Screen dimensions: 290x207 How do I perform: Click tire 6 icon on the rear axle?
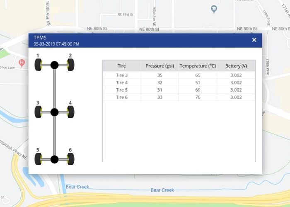(x=70, y=159)
